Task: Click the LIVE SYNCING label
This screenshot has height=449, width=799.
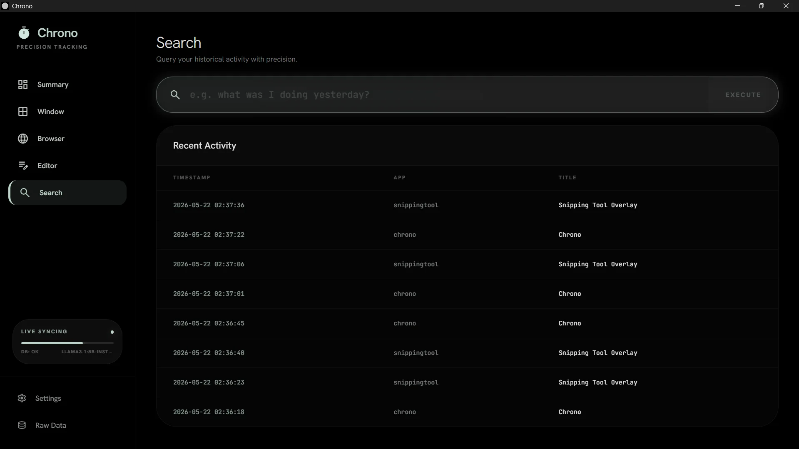Action: click(44, 332)
